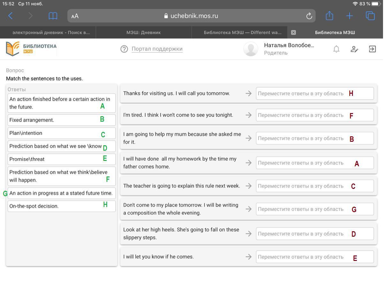Open a new tab with plus icon

tap(350, 16)
